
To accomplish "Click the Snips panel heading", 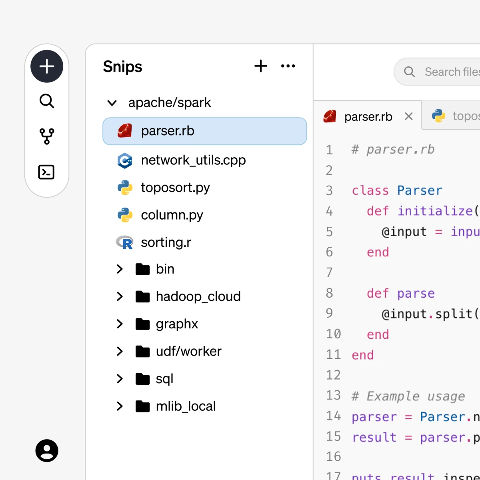I will (122, 67).
